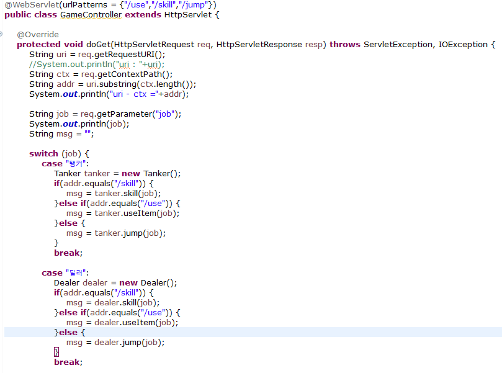Click IOException in the throws clause

tap(463, 45)
